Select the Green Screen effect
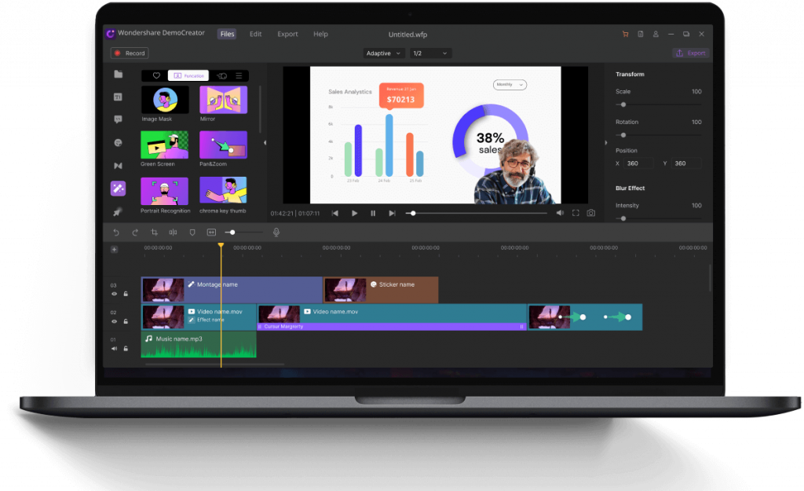Image resolution: width=804 pixels, height=491 pixels. [165, 145]
